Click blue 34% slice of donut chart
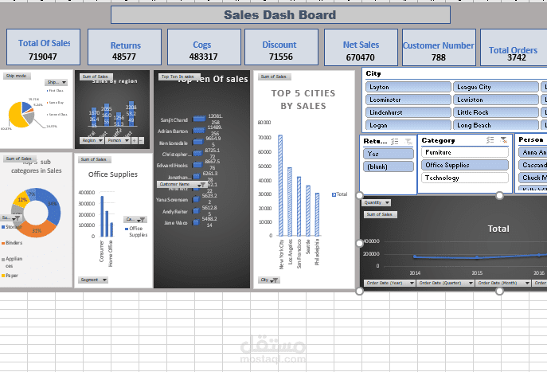Viewport: 547px width, 372px height. 52,206
